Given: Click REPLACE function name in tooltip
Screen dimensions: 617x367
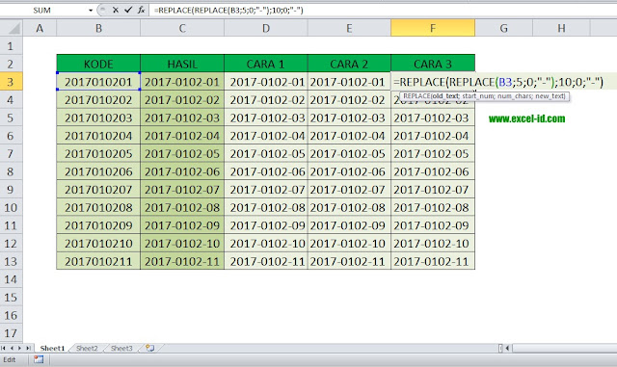Looking at the screenshot, I should [x=416, y=96].
